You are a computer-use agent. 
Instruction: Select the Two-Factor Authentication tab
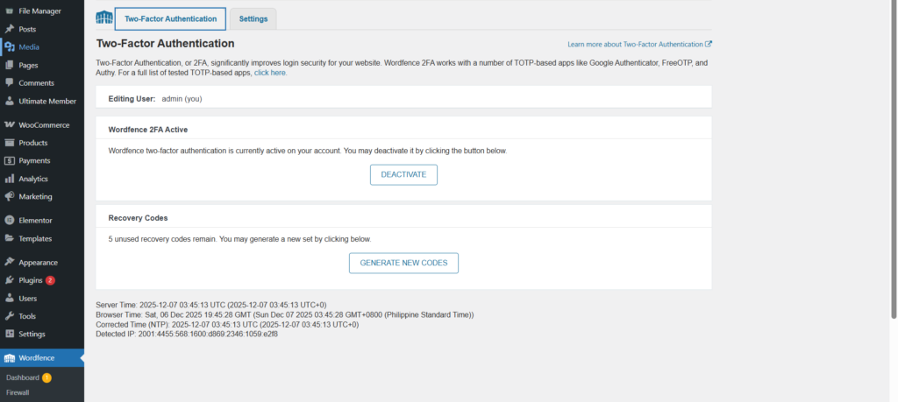(170, 18)
